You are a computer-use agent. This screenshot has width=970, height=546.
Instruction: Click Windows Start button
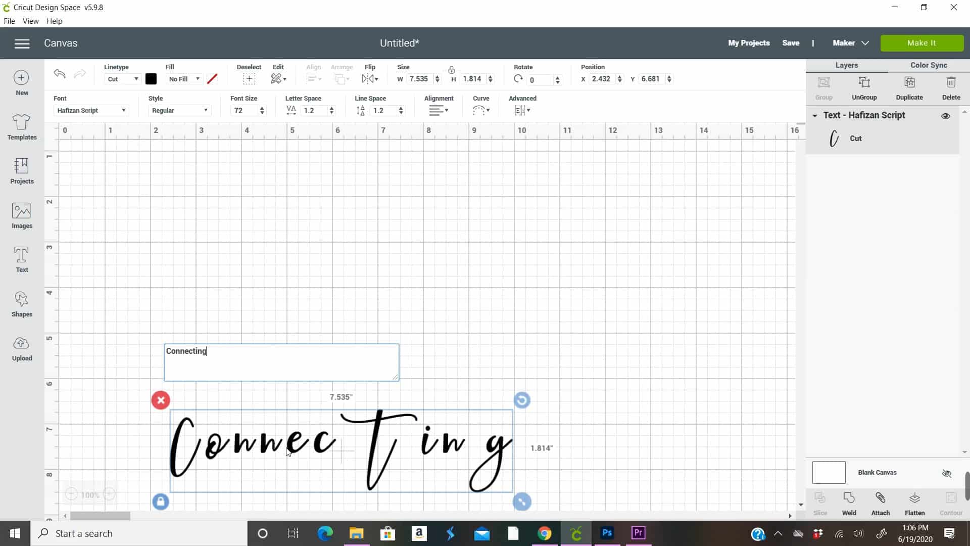tap(15, 533)
